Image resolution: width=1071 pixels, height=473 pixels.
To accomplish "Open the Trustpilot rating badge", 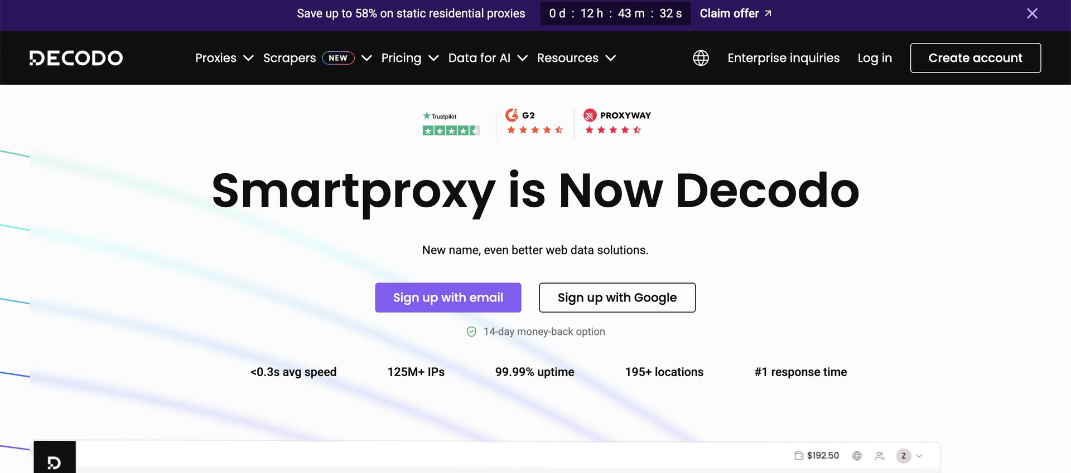I will click(x=451, y=124).
